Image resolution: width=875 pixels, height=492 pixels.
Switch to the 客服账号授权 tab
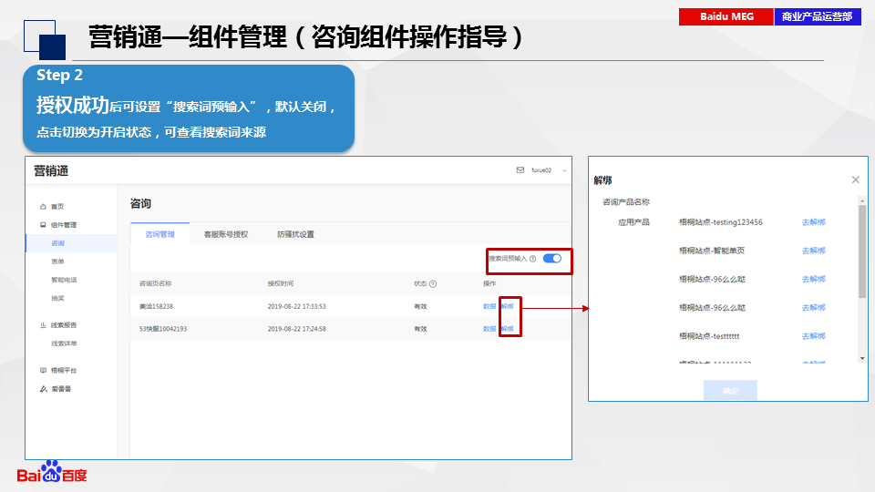click(226, 234)
